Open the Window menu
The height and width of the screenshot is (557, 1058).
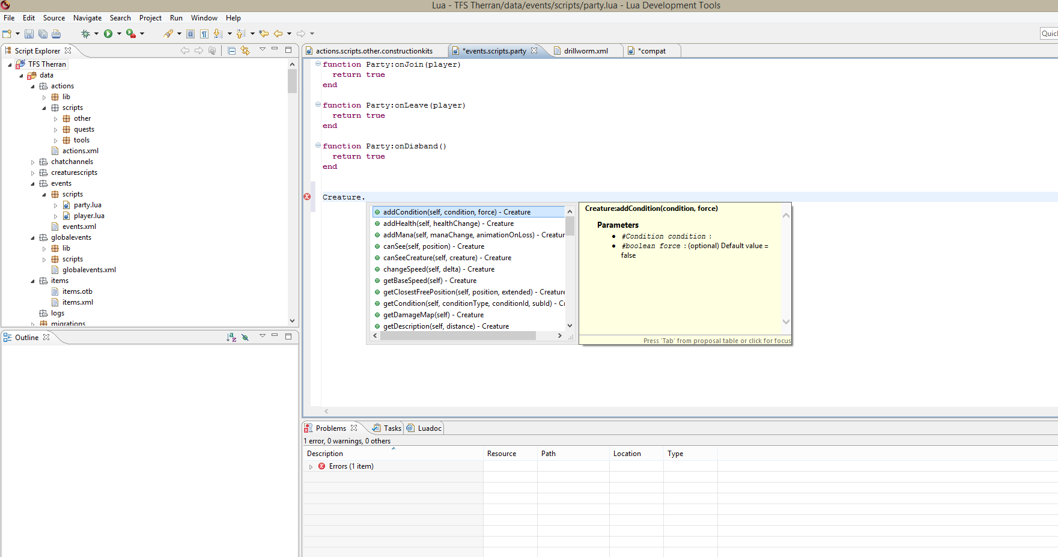click(204, 18)
